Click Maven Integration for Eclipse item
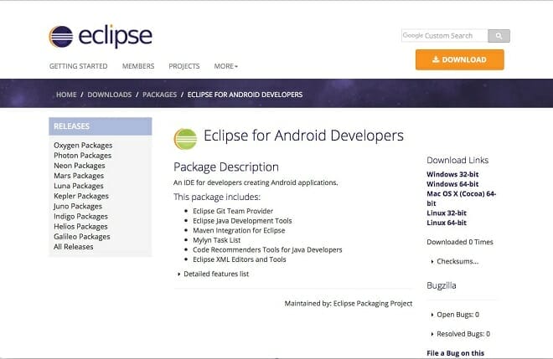Screen dimensions: 553x359 point(239,230)
